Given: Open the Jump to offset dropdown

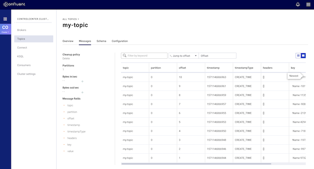Looking at the screenshot, I should pos(183,56).
